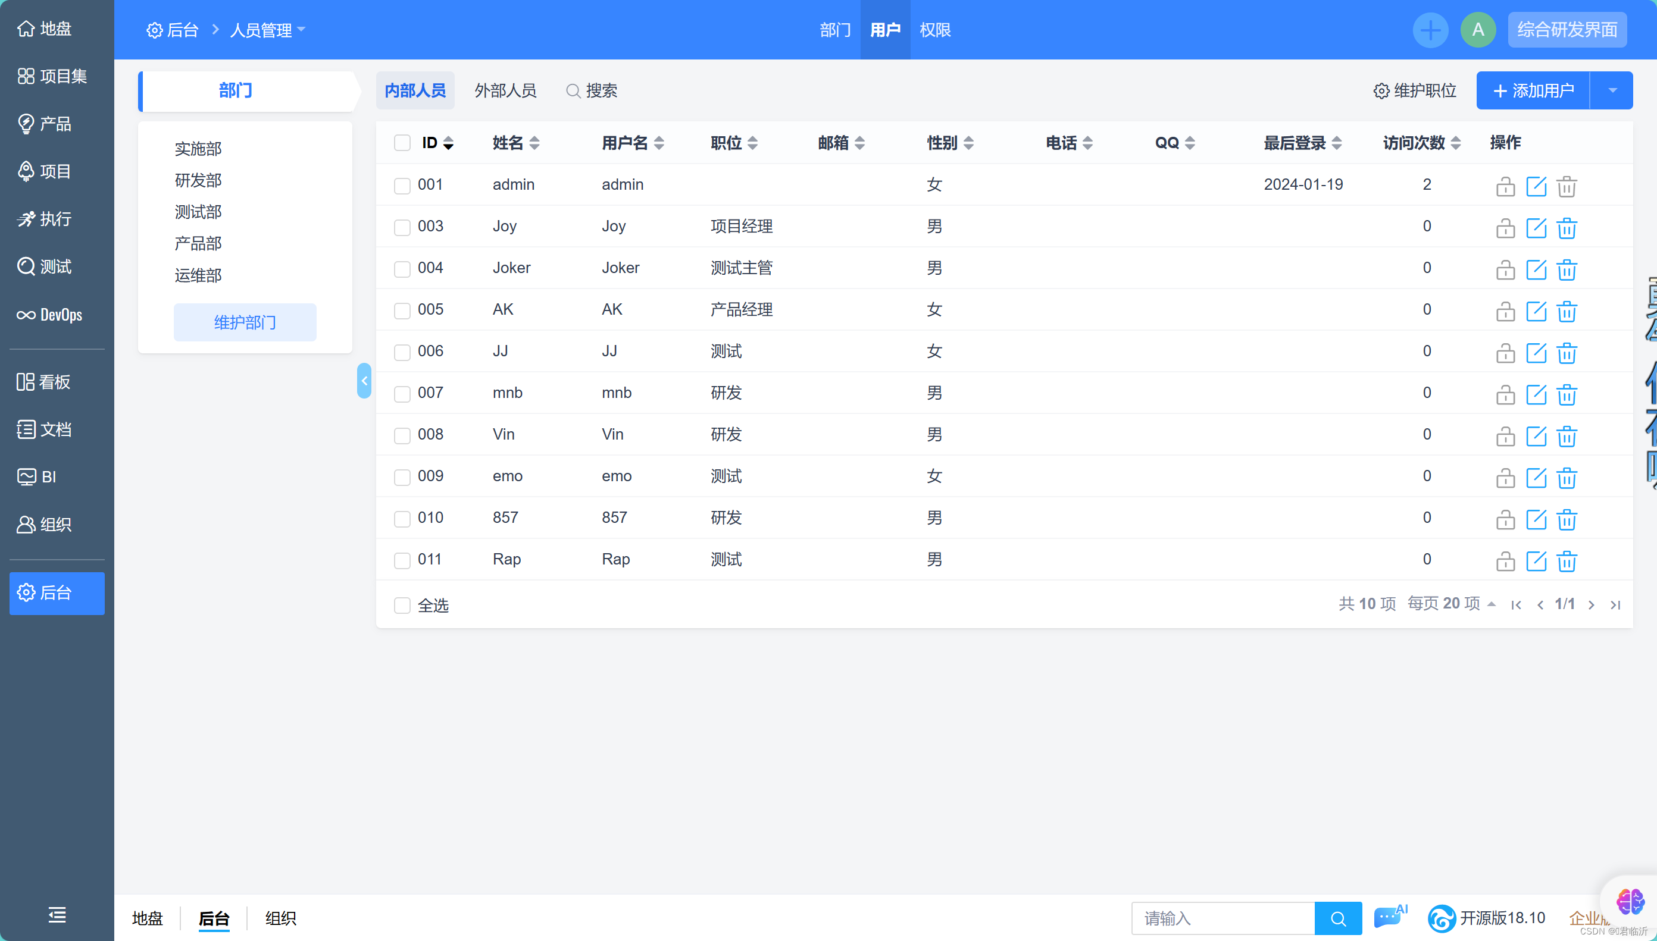Viewport: 1657px width, 941px height.
Task: Open the 人员管理 breadcrumb dropdown
Action: tap(267, 30)
